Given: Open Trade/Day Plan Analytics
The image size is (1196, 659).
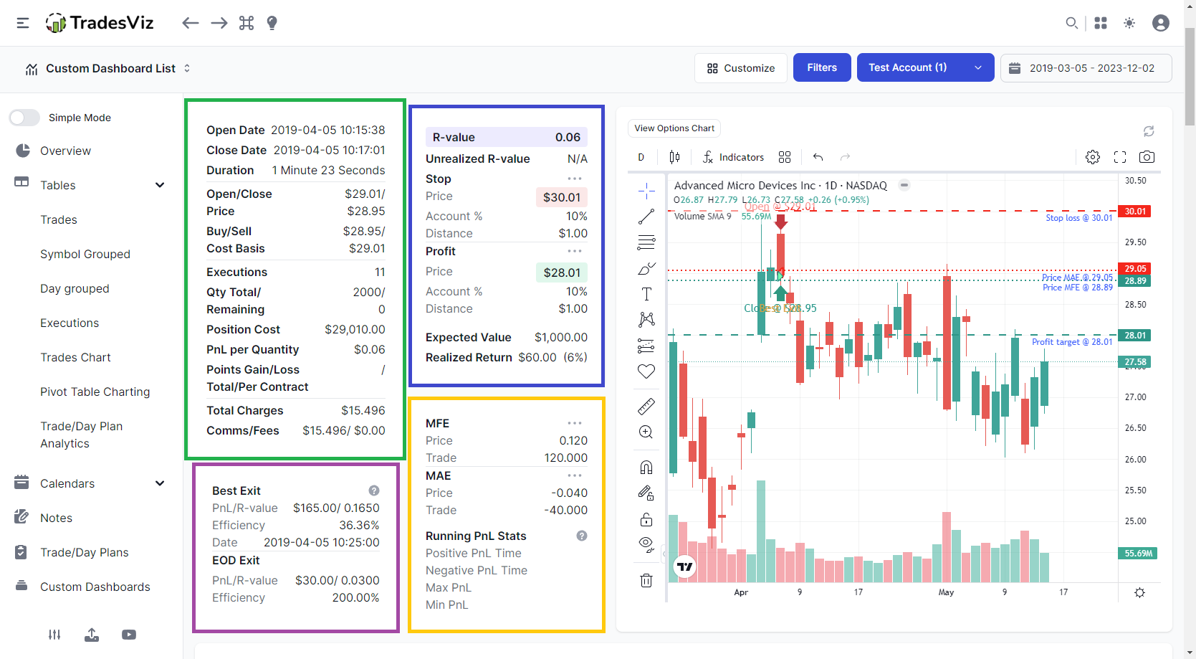Looking at the screenshot, I should pyautogui.click(x=81, y=435).
